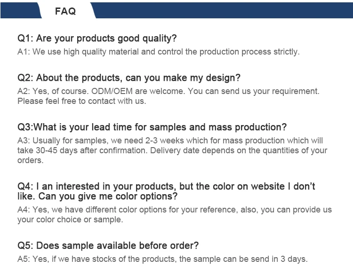
Task: Click the A3 line starting "Usually for samples"
Action: 170,141
